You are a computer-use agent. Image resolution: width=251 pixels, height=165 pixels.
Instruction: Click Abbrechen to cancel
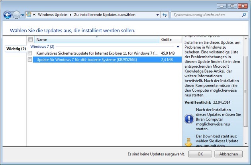(x=228, y=154)
